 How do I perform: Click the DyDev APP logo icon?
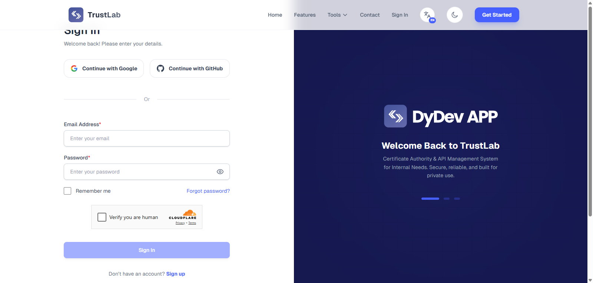[395, 116]
